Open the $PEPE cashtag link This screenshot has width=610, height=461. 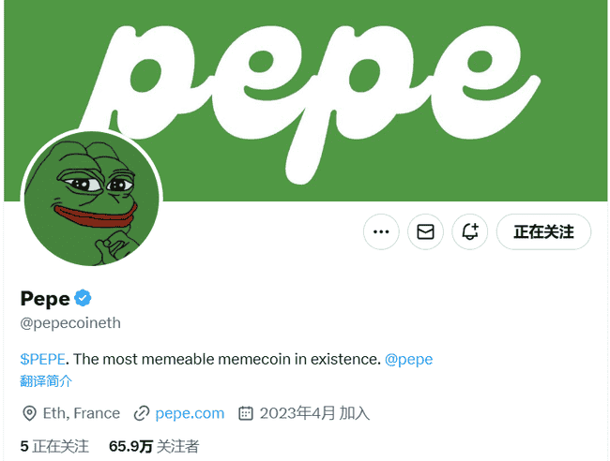45,359
